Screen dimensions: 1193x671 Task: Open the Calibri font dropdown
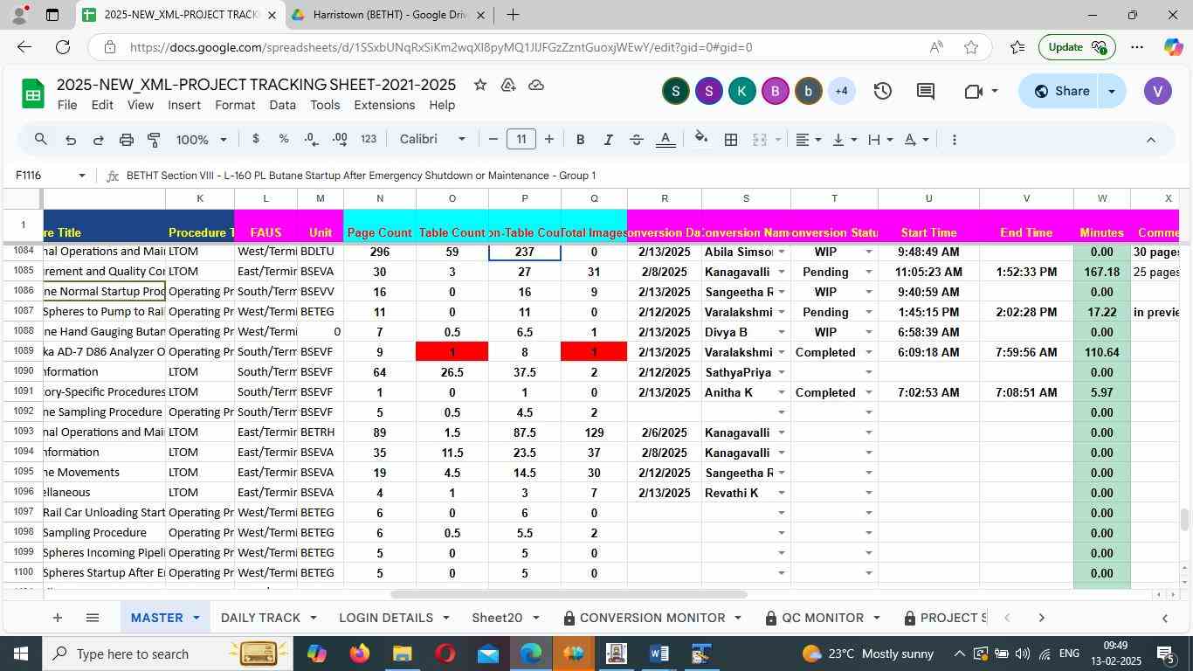tap(432, 140)
